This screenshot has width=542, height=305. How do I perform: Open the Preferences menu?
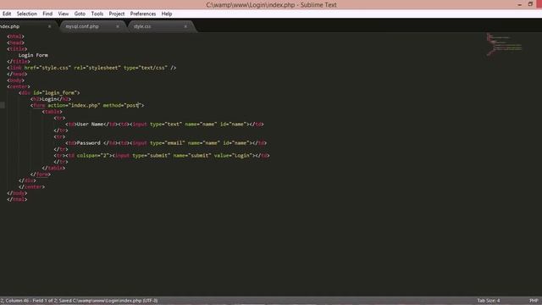point(143,14)
